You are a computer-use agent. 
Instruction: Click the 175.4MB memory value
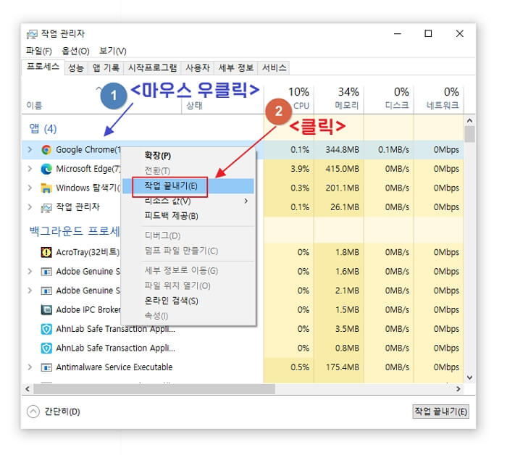point(342,367)
